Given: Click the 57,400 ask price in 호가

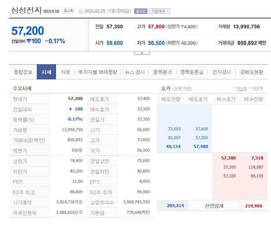Looking at the screenshot, I should point(201,146).
